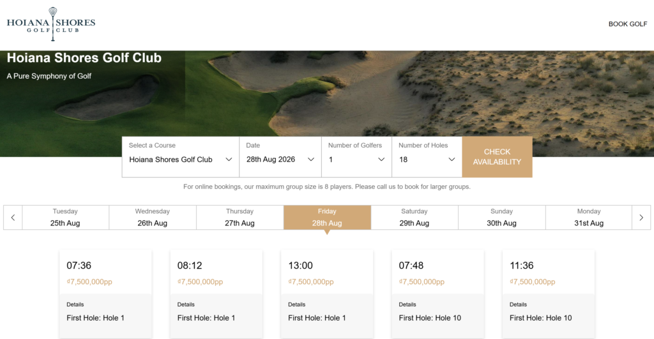This screenshot has height=339, width=654.
Task: Select the Thursday 27th Aug tab
Action: (x=240, y=217)
